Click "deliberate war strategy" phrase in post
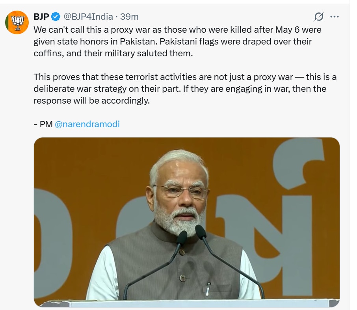 tap(89, 89)
